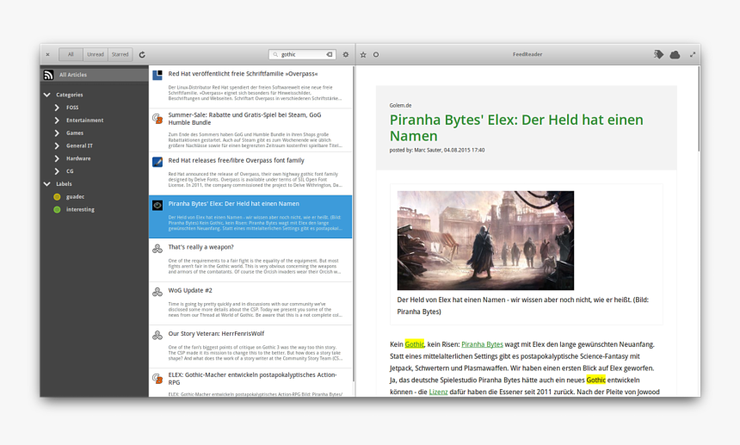Click the feed icon of That's really a weapon
The image size is (740, 445).
click(x=157, y=249)
